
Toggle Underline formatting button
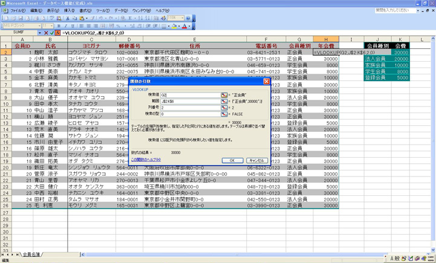point(73,26)
